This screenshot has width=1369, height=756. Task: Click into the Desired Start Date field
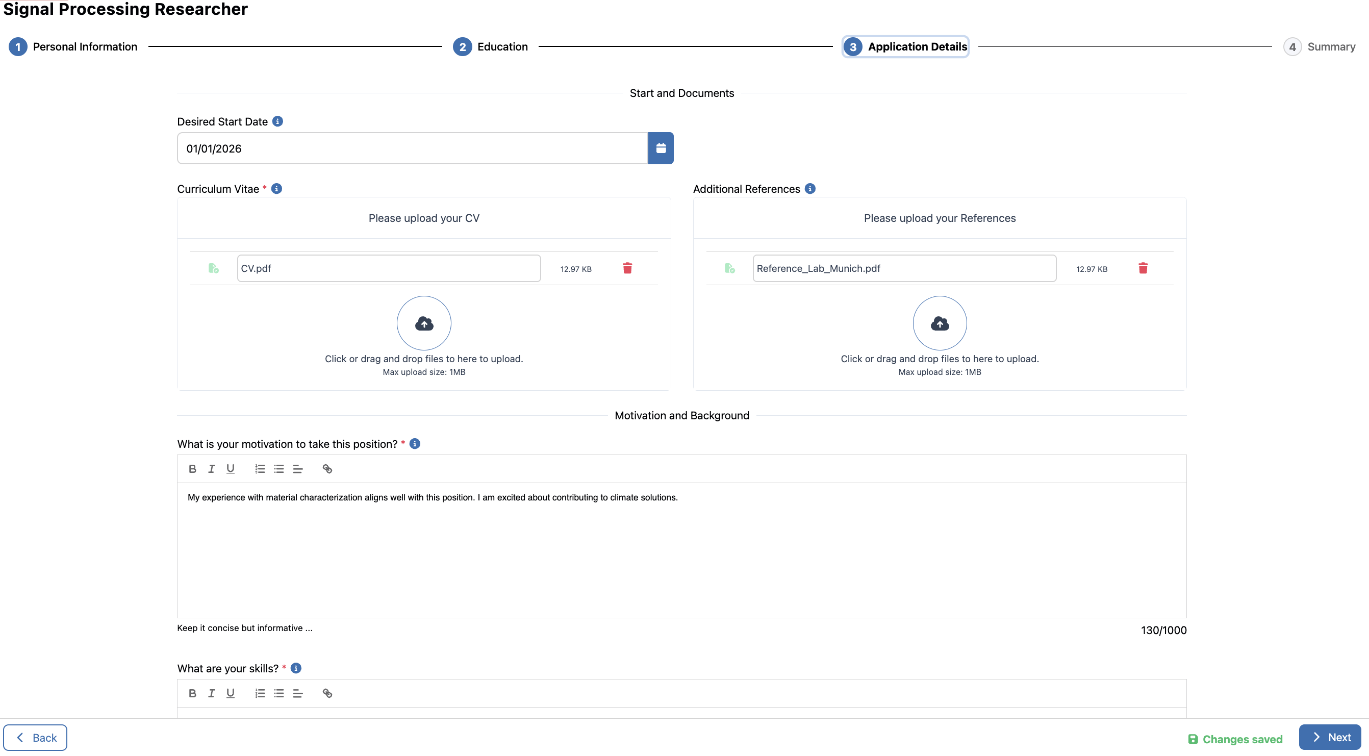412,148
